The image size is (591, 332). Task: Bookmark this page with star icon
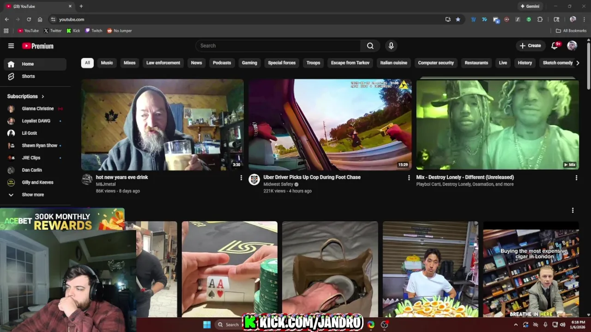point(458,19)
